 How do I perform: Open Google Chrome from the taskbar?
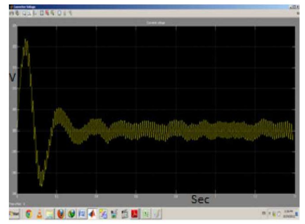click(29, 214)
